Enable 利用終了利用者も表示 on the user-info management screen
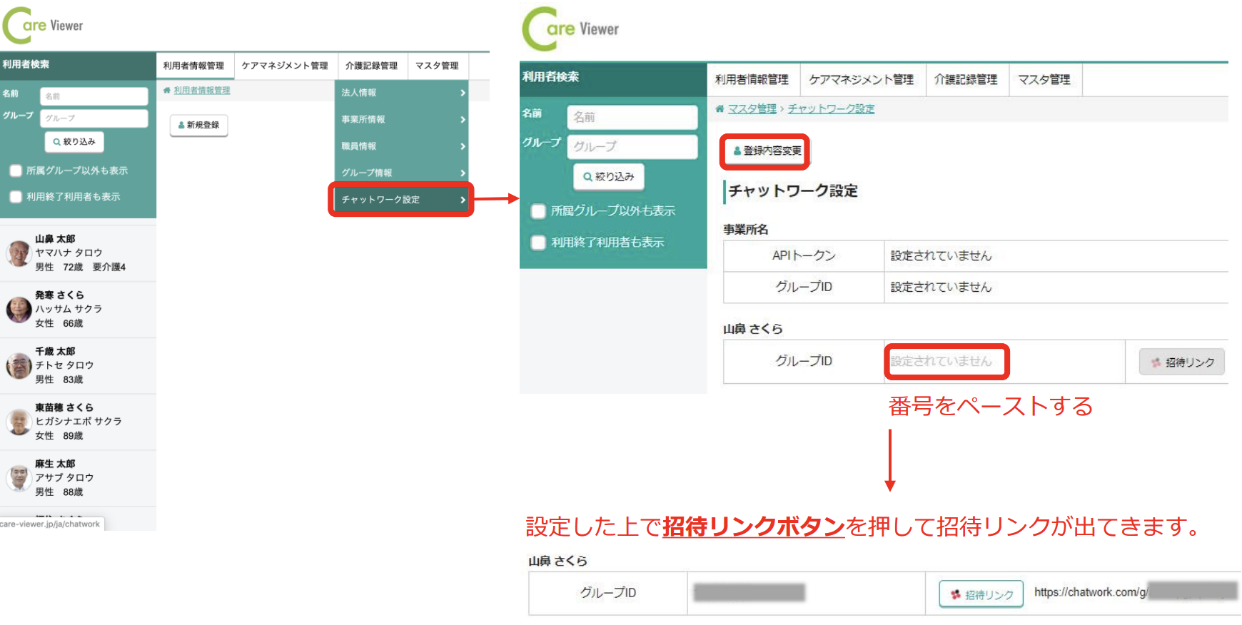Screen dimensions: 1242x625 point(16,197)
